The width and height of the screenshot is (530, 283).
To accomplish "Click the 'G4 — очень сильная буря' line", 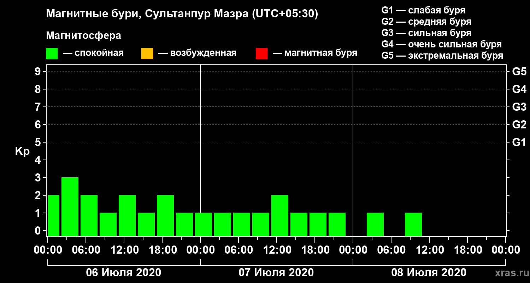I will 442,44.
